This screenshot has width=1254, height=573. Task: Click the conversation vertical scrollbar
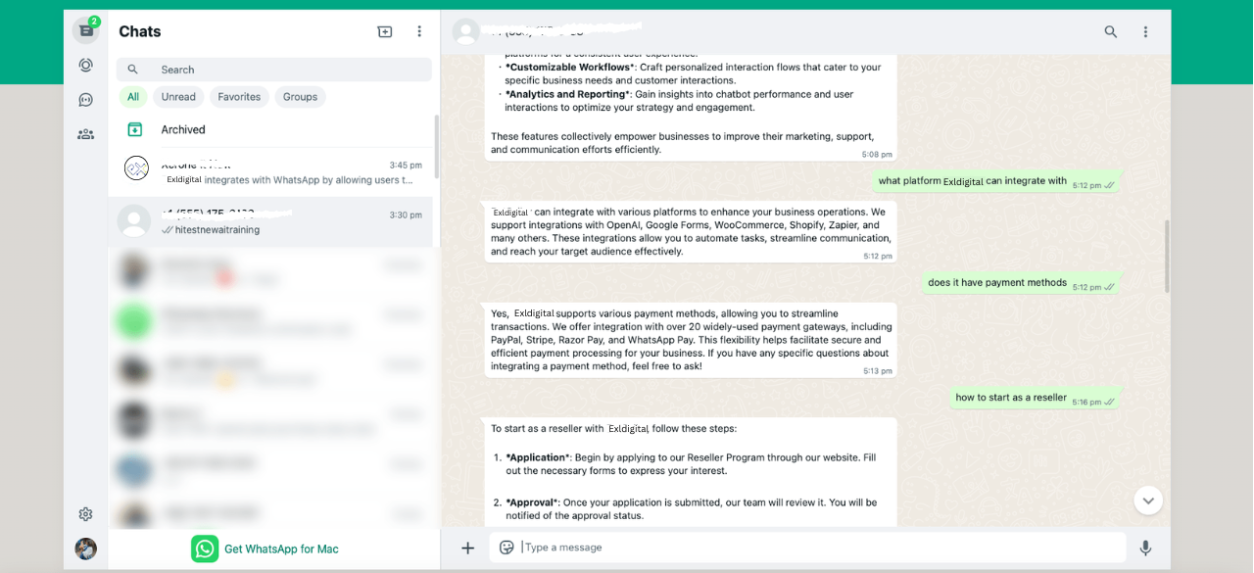point(1166,256)
